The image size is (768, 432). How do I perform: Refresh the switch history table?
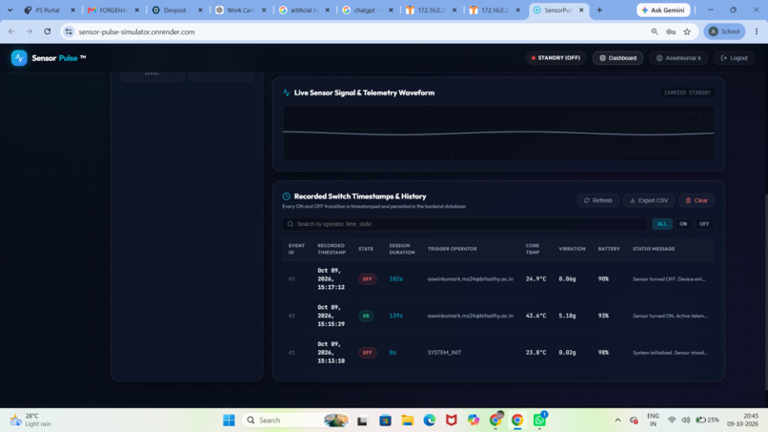(x=597, y=200)
